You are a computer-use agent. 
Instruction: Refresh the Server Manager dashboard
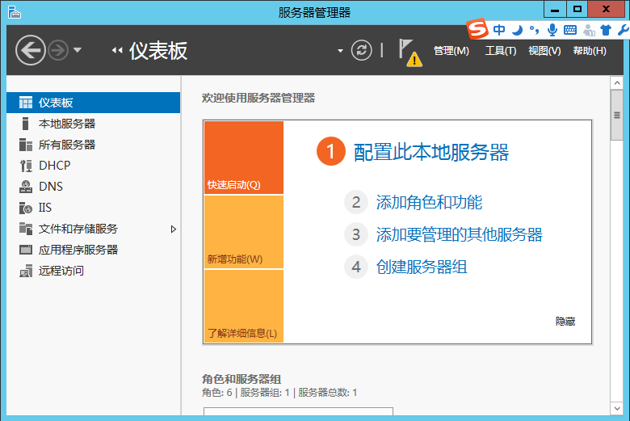click(x=361, y=50)
